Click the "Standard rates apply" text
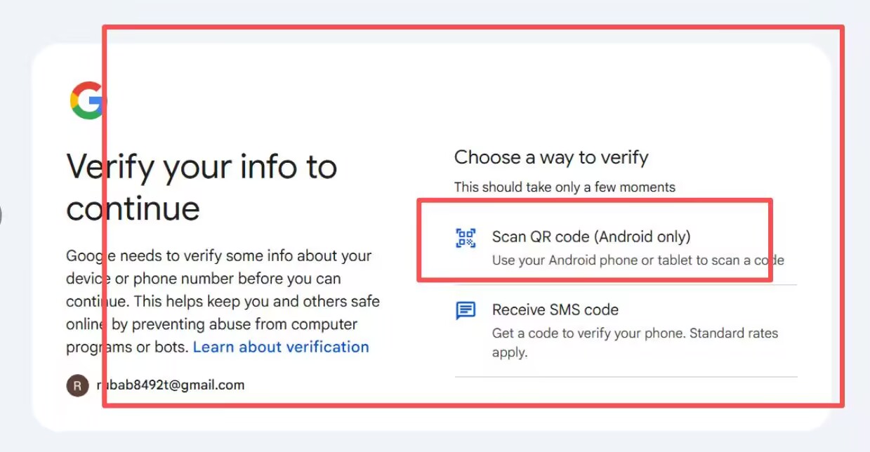 [733, 333]
